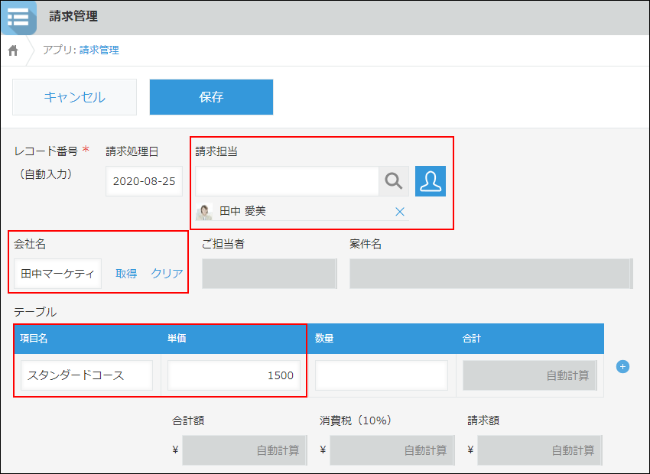Image resolution: width=650 pixels, height=474 pixels.
Task: Click the スタンダードコース item name field
Action: tap(86, 375)
